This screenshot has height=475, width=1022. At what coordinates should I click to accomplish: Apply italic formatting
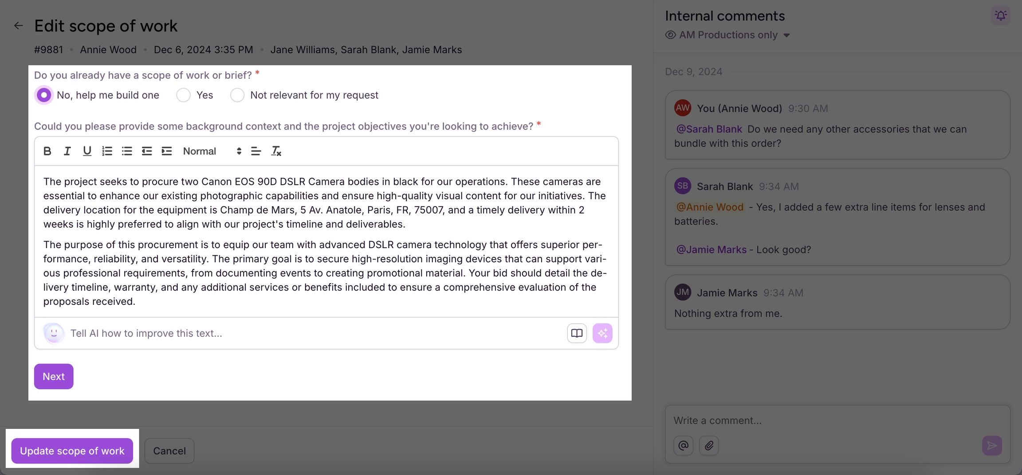[x=67, y=151]
